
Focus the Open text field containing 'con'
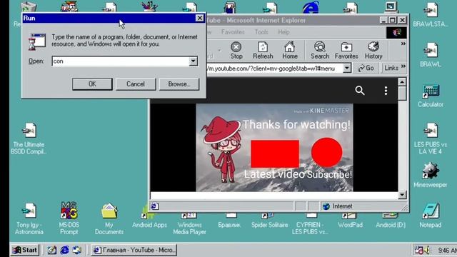(x=121, y=61)
